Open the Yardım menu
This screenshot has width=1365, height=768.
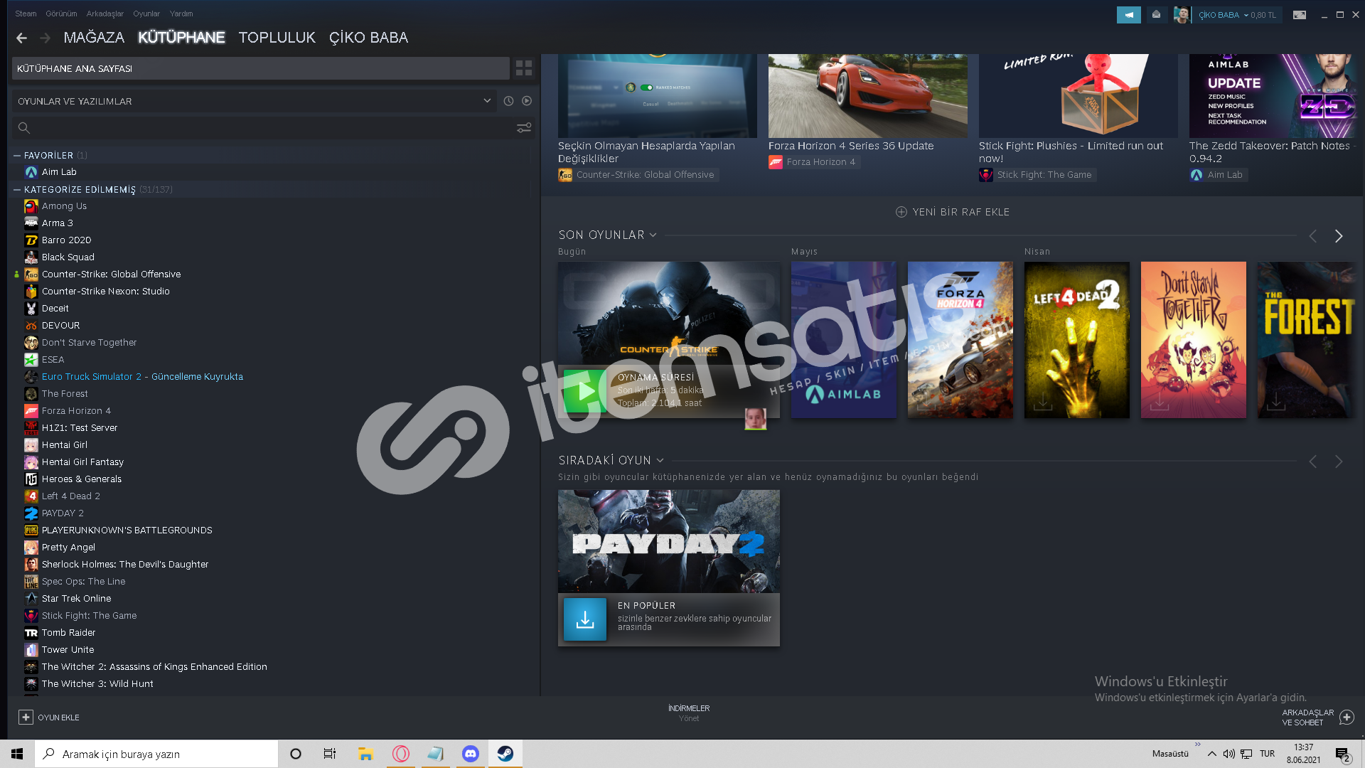coord(181,14)
